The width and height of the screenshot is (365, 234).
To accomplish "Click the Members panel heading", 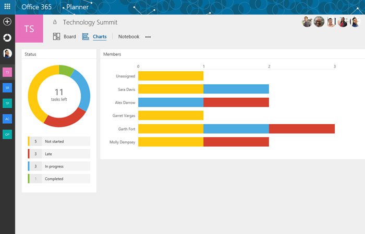I will (x=112, y=54).
